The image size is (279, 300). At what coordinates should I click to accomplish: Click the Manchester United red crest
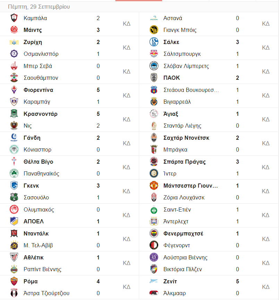tap(154, 186)
